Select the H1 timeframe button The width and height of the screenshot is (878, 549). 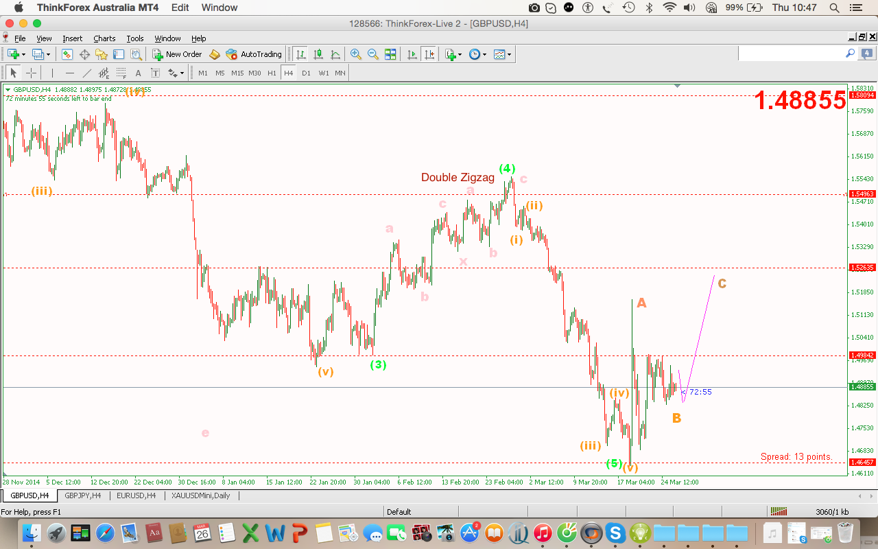click(x=271, y=72)
